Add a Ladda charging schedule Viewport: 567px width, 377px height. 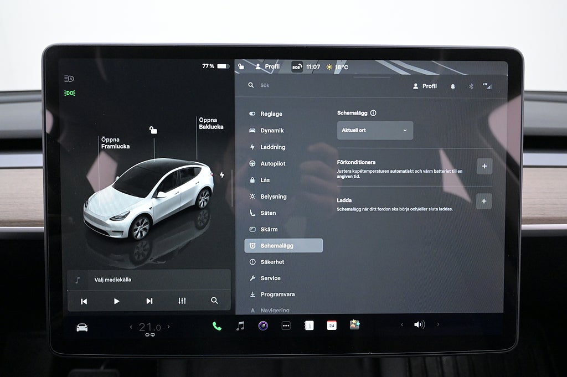[x=484, y=201]
